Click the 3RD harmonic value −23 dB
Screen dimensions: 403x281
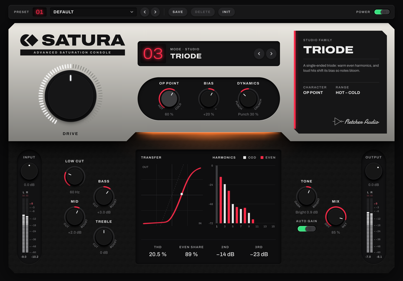pos(259,254)
